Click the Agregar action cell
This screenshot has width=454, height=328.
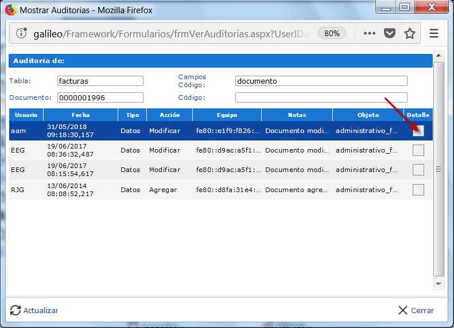(x=163, y=190)
